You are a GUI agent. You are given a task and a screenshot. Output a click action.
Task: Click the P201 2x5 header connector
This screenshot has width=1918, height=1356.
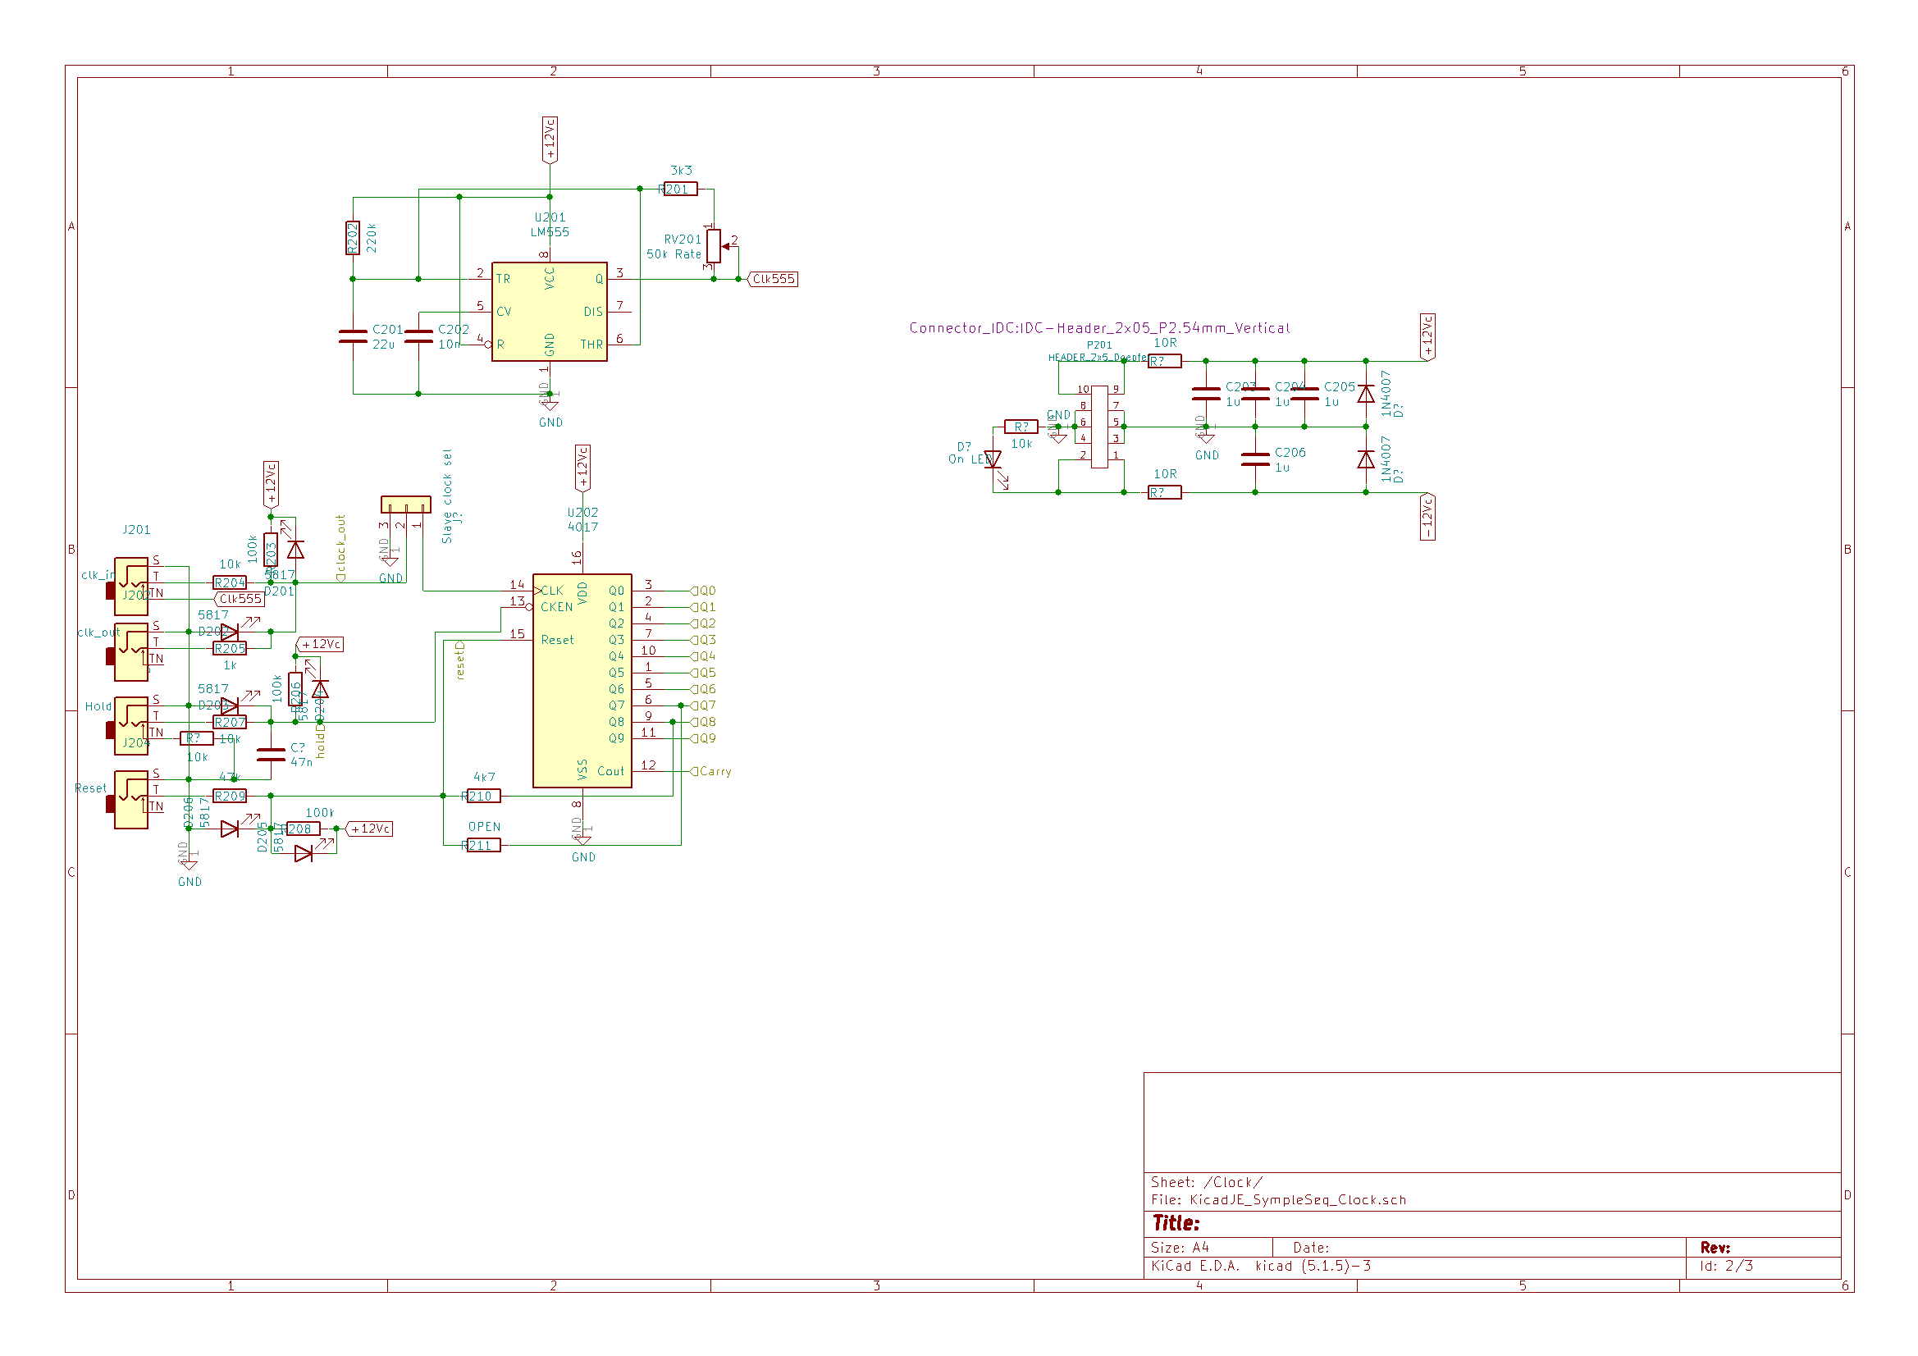point(1099,426)
